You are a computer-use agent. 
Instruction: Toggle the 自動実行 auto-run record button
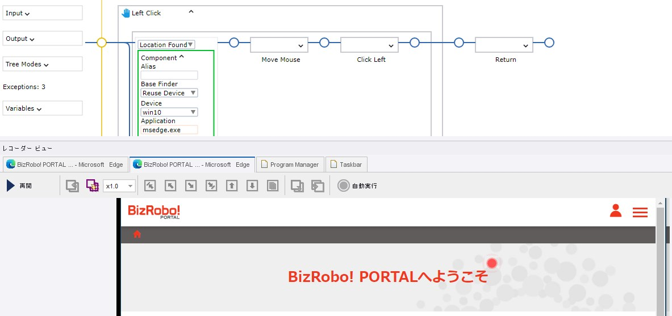click(x=357, y=186)
